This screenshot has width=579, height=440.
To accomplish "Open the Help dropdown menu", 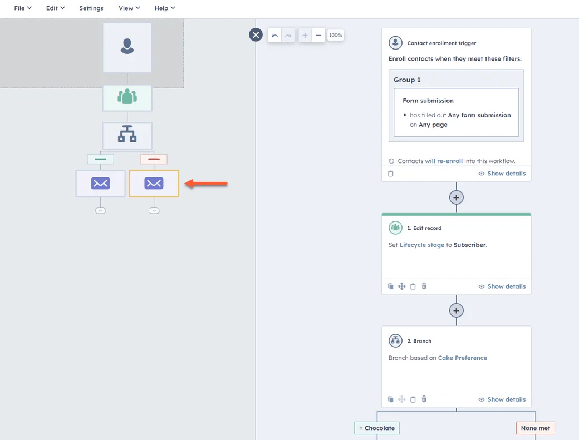I will click(165, 8).
